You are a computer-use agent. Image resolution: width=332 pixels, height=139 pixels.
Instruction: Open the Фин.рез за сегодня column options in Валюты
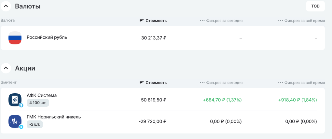click(x=202, y=21)
